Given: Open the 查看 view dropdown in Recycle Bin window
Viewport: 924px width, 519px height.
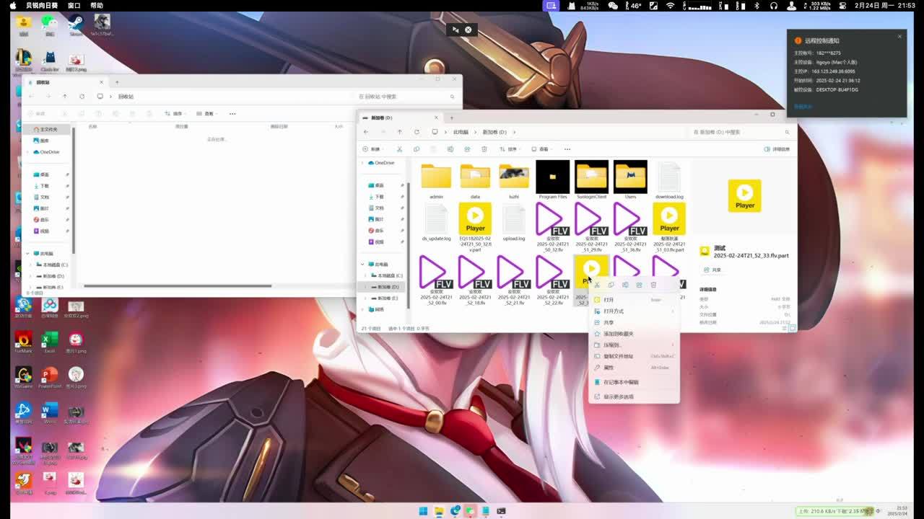Looking at the screenshot, I should [206, 113].
